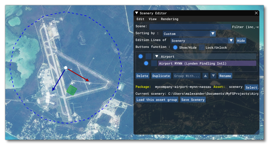The image size is (269, 145).
Task: Click the Scenery Editor title bar
Action: pyautogui.click(x=196, y=13)
